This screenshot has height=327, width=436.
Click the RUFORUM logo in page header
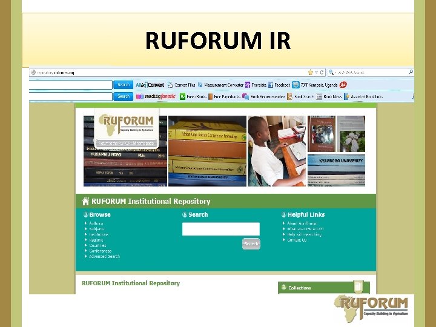[x=127, y=125]
